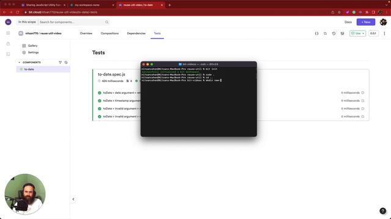This screenshot has width=391, height=219.
Task: Click the browser back arrow
Action: tap(4, 12)
